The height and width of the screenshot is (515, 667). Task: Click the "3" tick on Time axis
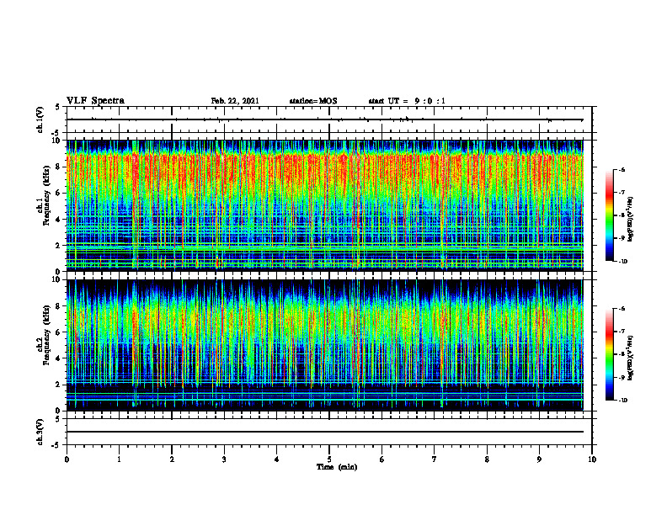(224, 459)
